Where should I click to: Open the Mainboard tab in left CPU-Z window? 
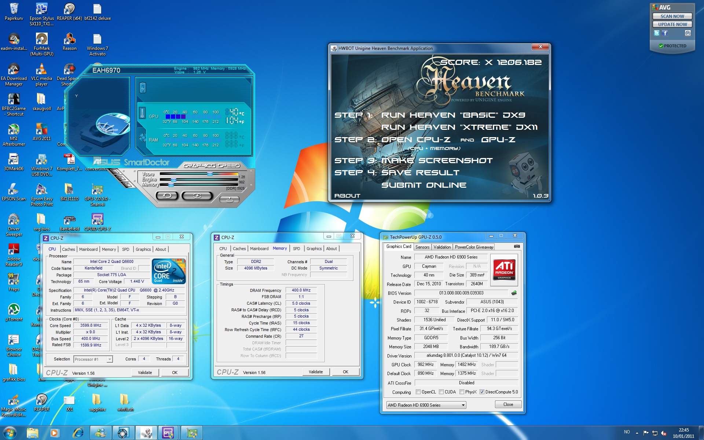coord(88,249)
